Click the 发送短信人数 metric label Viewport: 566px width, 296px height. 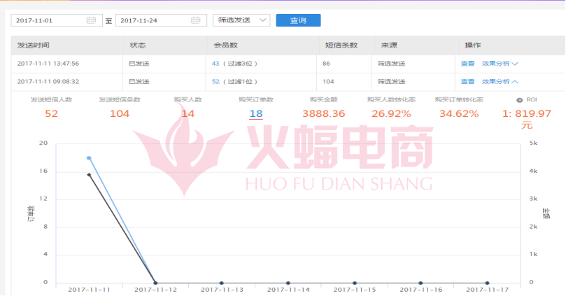[51, 99]
